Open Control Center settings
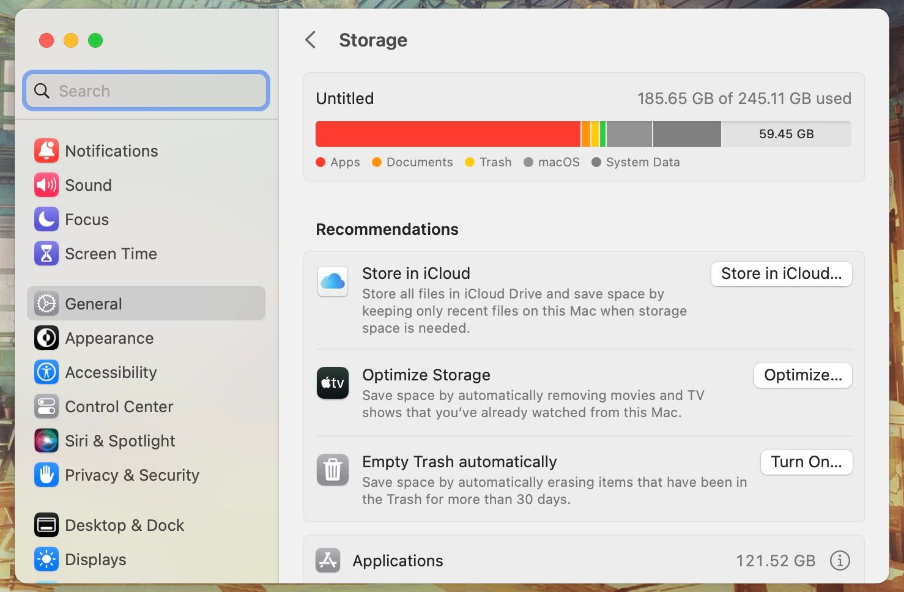 119,406
